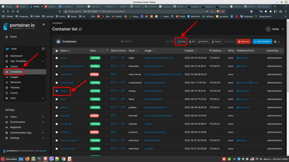This screenshot has height=162, width=289.
Task: Click the Restart button
Action: [203, 42]
